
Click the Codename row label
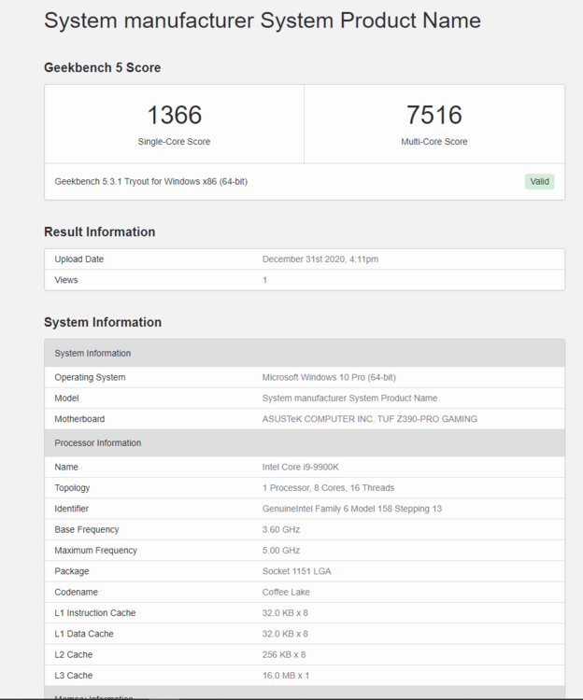pos(76,592)
